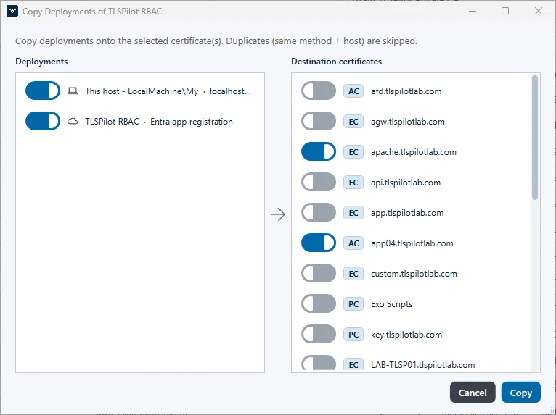Select the afd.tlspilotlab.com certificate name
The width and height of the screenshot is (556, 415).
click(406, 91)
